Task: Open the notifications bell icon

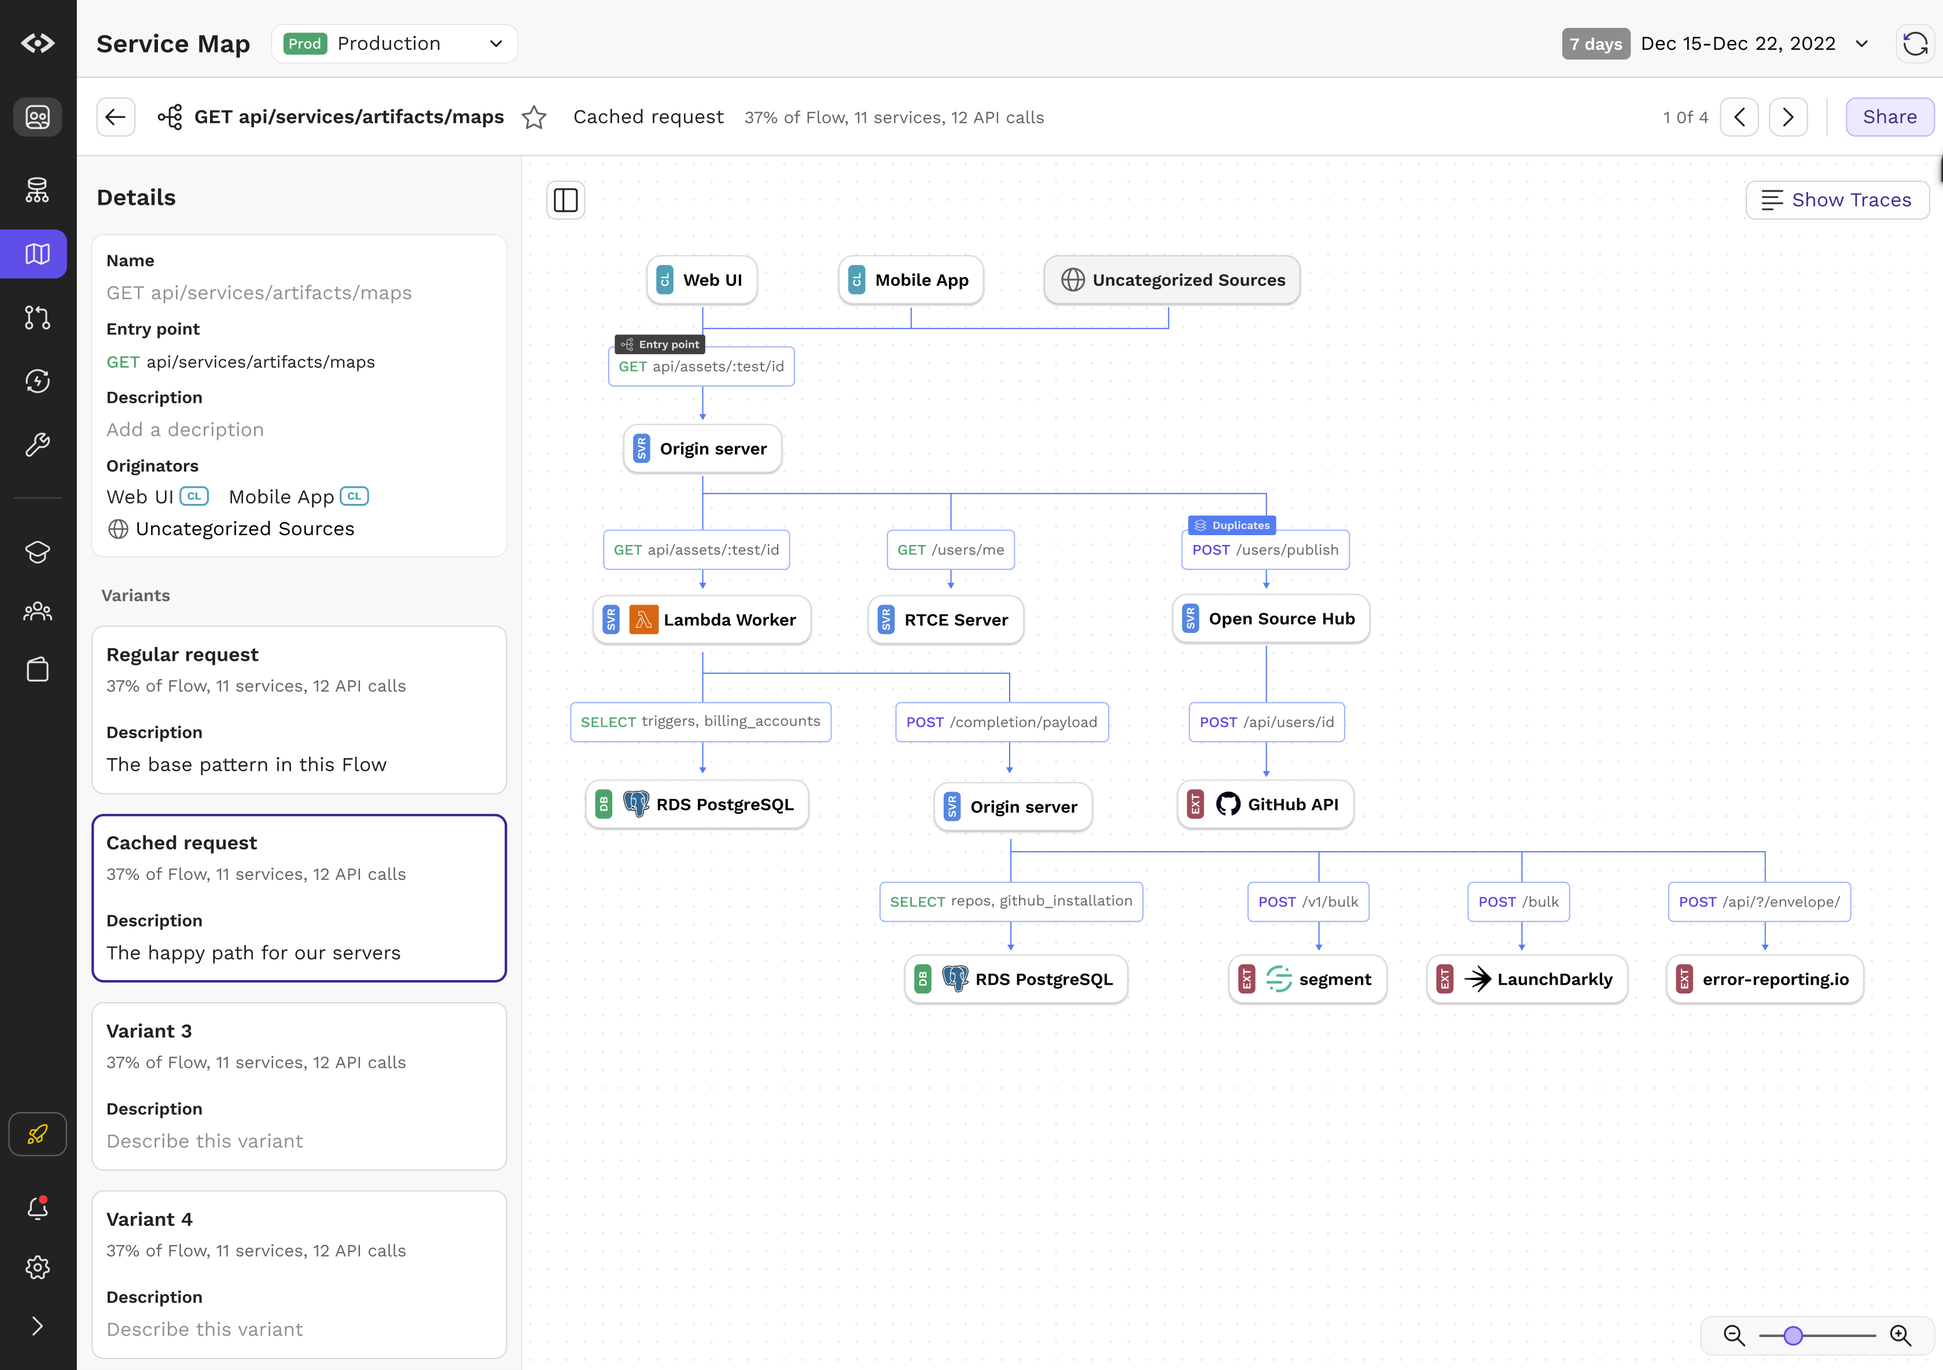Action: pos(37,1207)
